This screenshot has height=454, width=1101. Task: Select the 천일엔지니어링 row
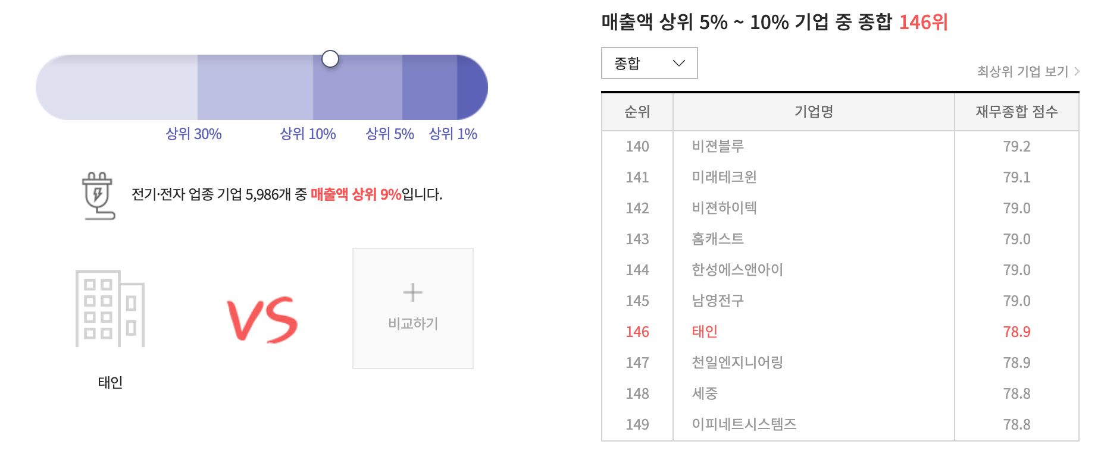(840, 362)
